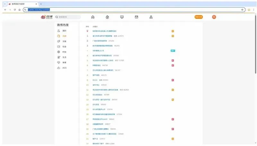Open the tab search dropdown arrow
The image size is (257, 146).
5,4
